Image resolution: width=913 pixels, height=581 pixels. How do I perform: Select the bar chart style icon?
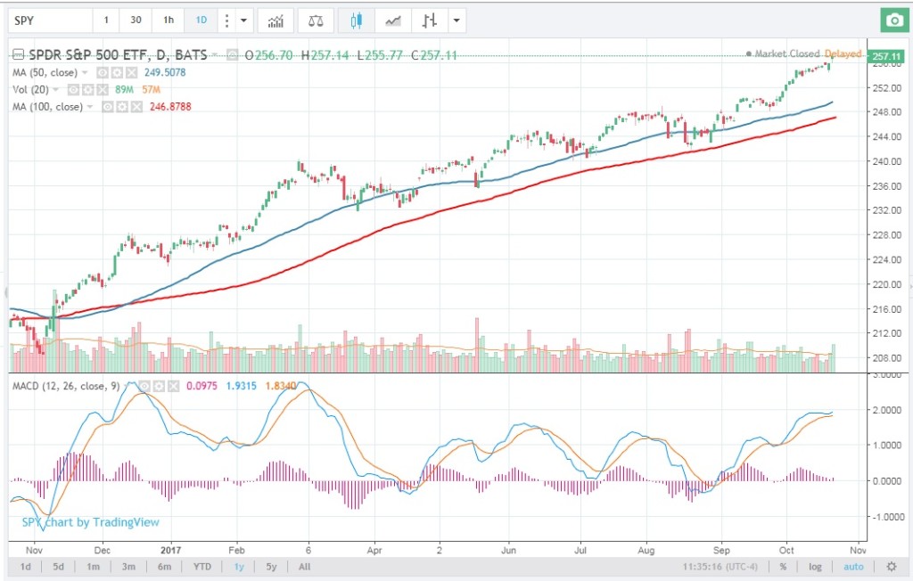(431, 20)
